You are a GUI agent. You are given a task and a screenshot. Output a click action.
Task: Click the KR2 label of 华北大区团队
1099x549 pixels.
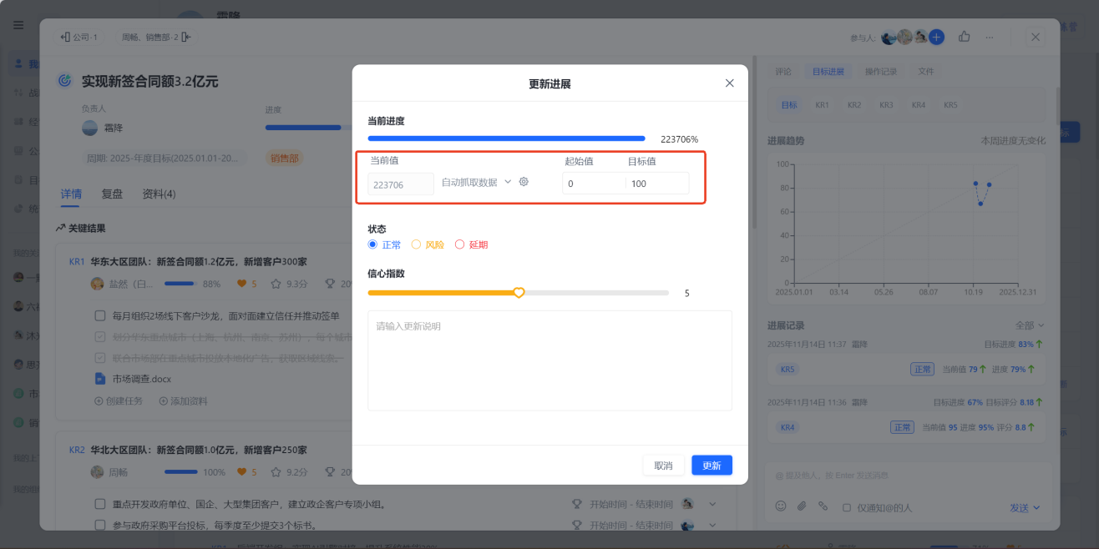(x=78, y=450)
